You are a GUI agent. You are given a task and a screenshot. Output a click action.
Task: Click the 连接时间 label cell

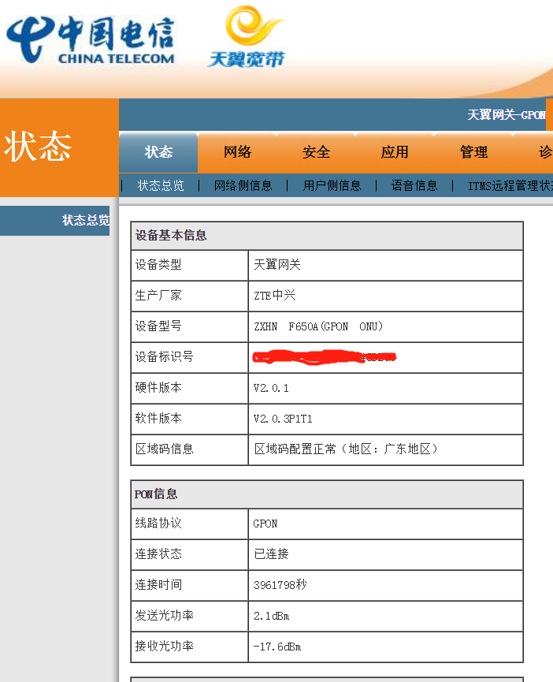point(189,586)
